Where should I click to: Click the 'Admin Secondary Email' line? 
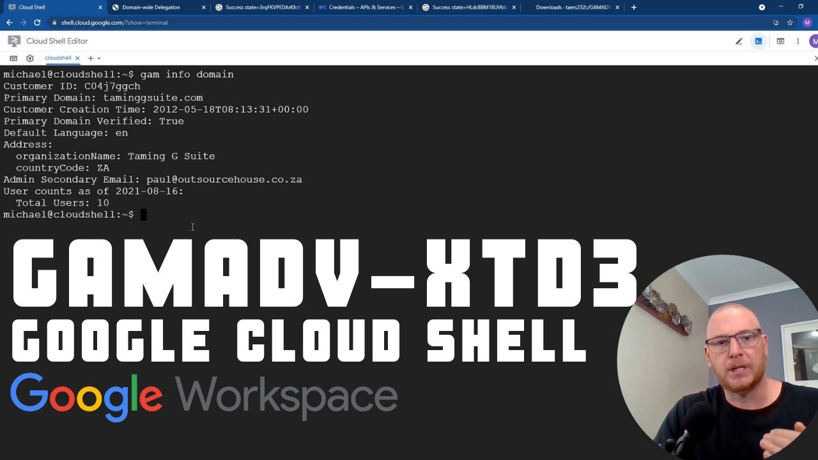pyautogui.click(x=153, y=180)
